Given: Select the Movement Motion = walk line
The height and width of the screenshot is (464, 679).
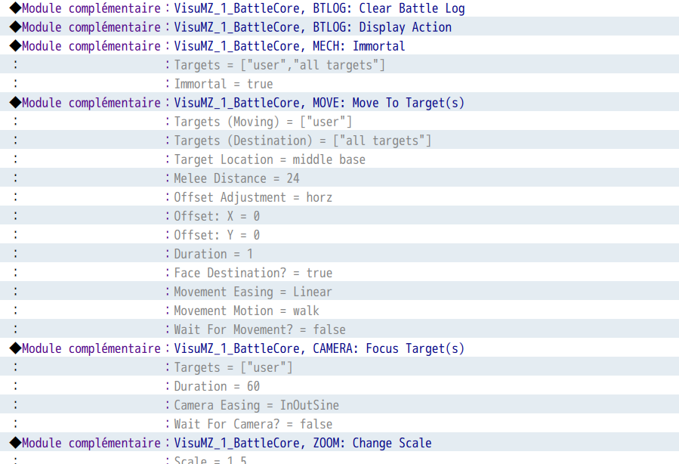Looking at the screenshot, I should pyautogui.click(x=246, y=311).
